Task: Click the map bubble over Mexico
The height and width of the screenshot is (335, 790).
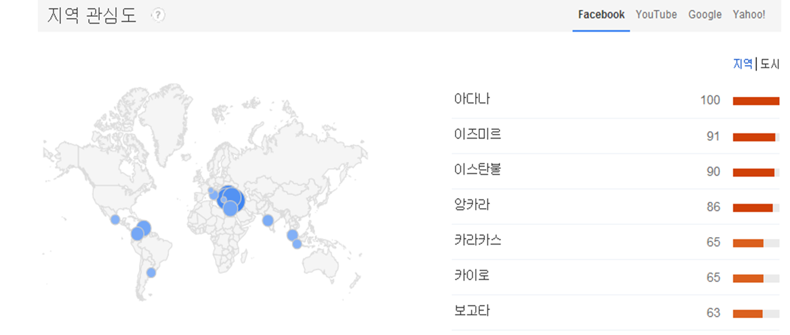Action: click(x=115, y=220)
